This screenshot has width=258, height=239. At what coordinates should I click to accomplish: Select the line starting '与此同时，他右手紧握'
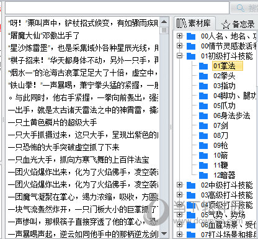click(83, 97)
